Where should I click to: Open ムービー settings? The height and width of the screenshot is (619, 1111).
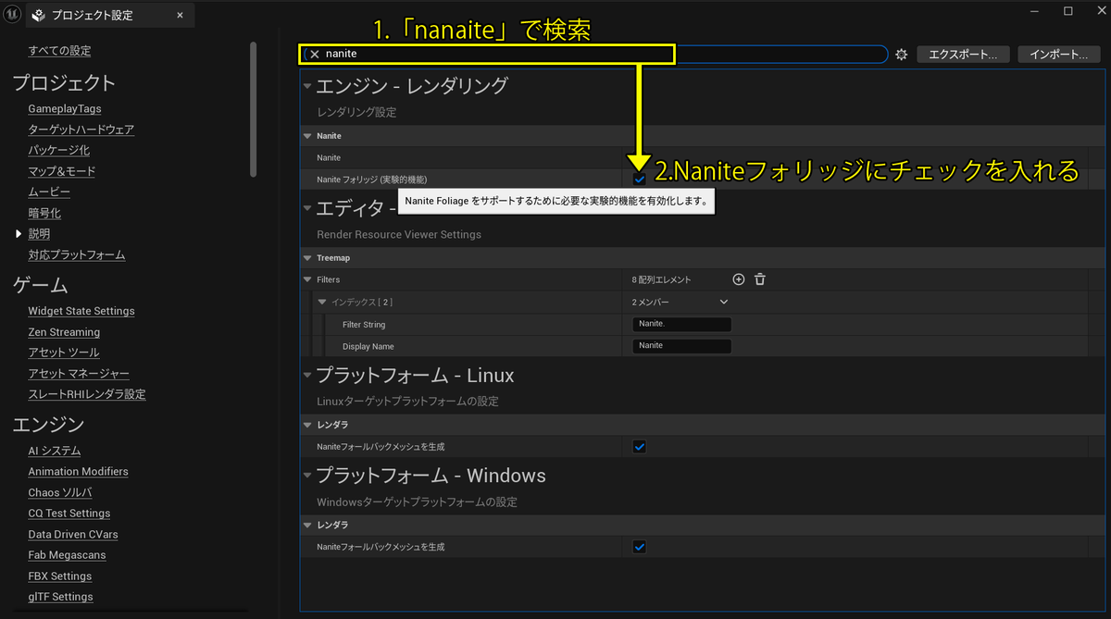(49, 192)
